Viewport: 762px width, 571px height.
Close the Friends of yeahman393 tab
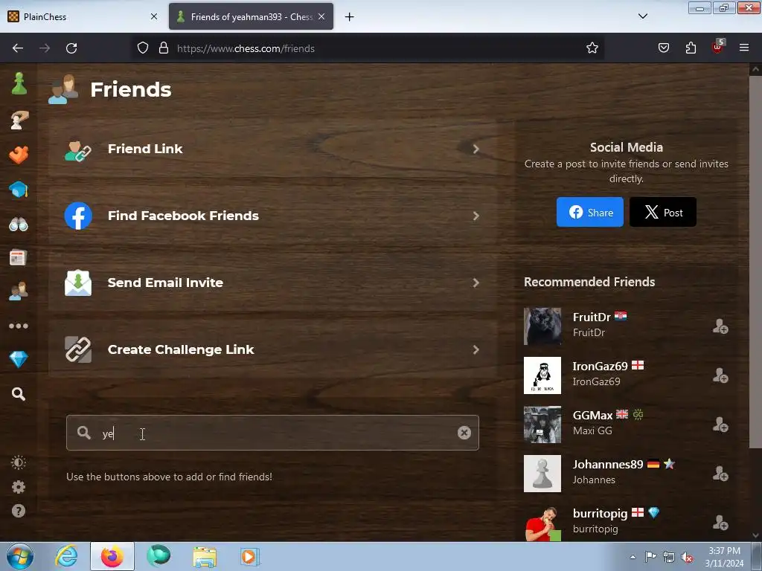321,16
